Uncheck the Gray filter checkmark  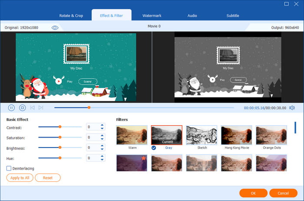(x=155, y=147)
